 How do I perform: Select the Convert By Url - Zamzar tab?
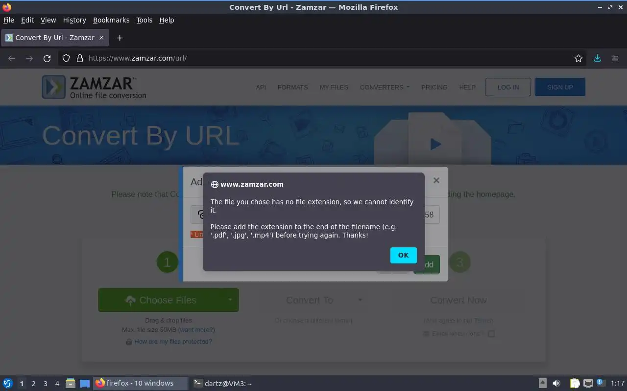55,38
